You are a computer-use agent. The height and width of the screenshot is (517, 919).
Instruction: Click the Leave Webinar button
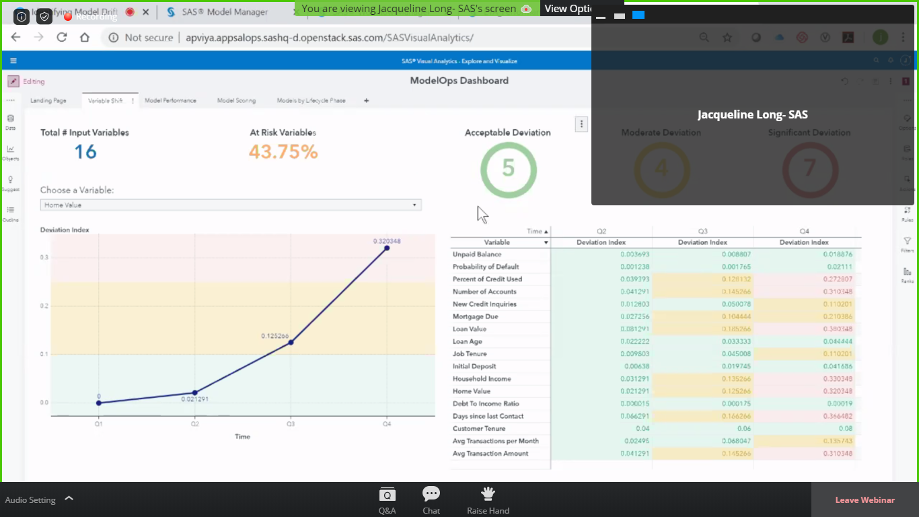click(865, 499)
